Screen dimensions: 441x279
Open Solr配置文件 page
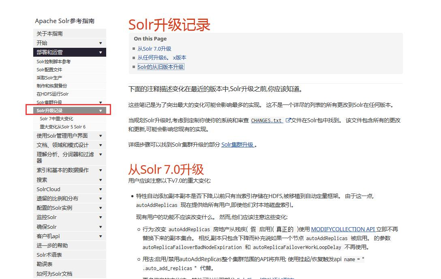point(49,70)
